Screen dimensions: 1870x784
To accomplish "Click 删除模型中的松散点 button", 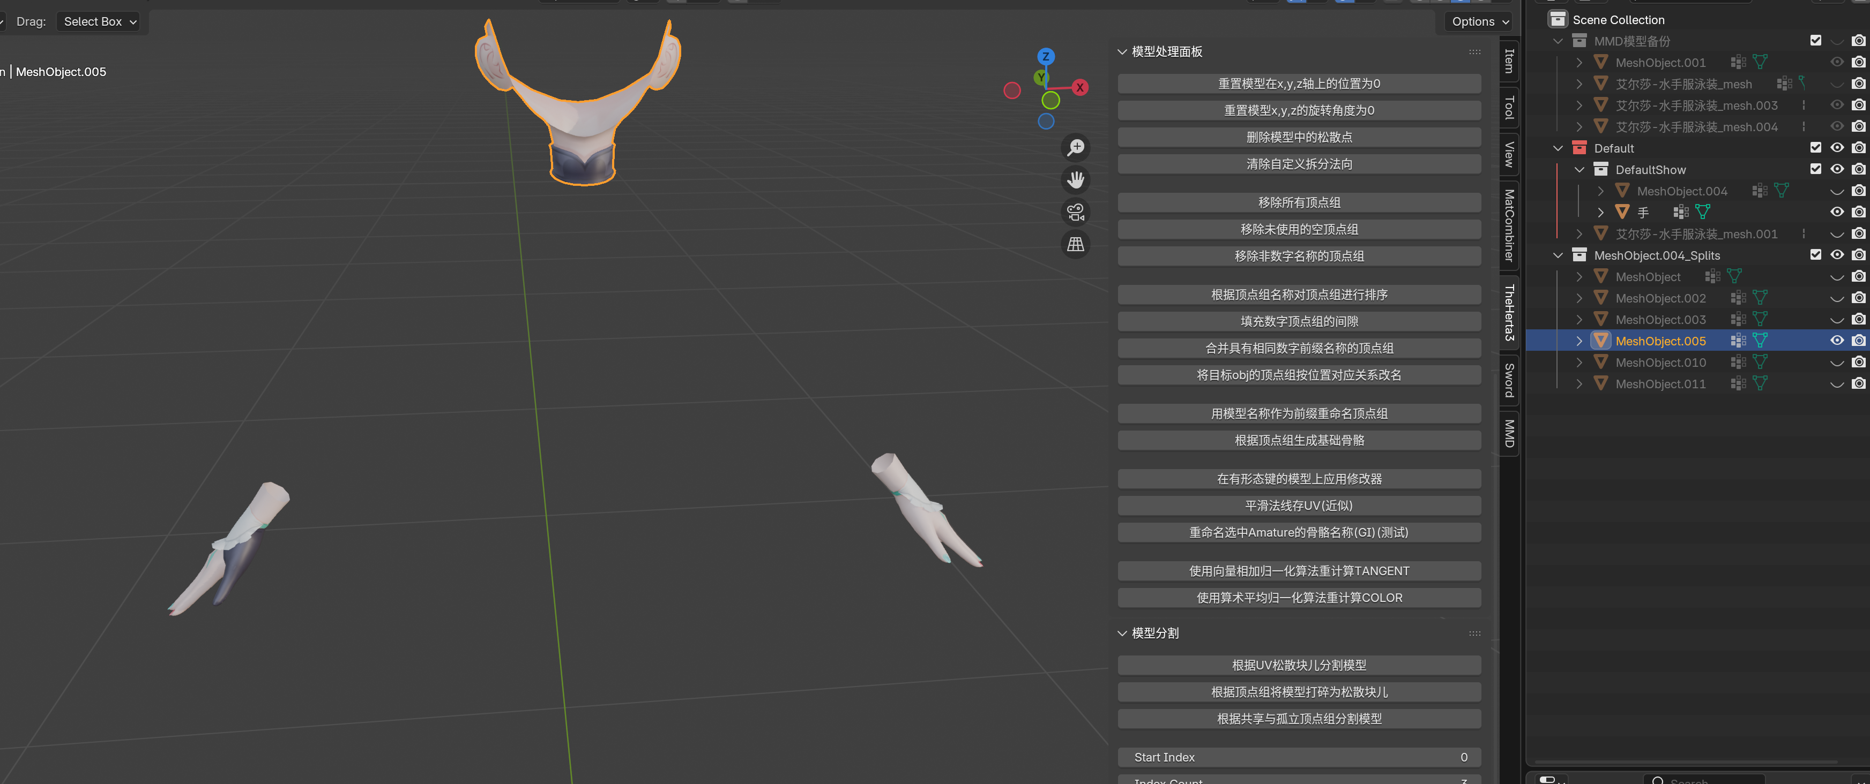I will 1299,137.
